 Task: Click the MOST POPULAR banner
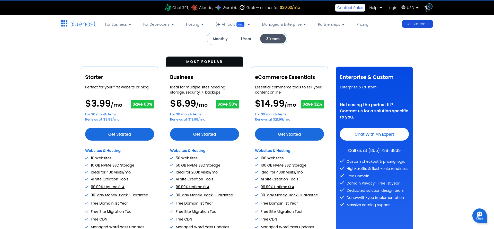click(205, 62)
